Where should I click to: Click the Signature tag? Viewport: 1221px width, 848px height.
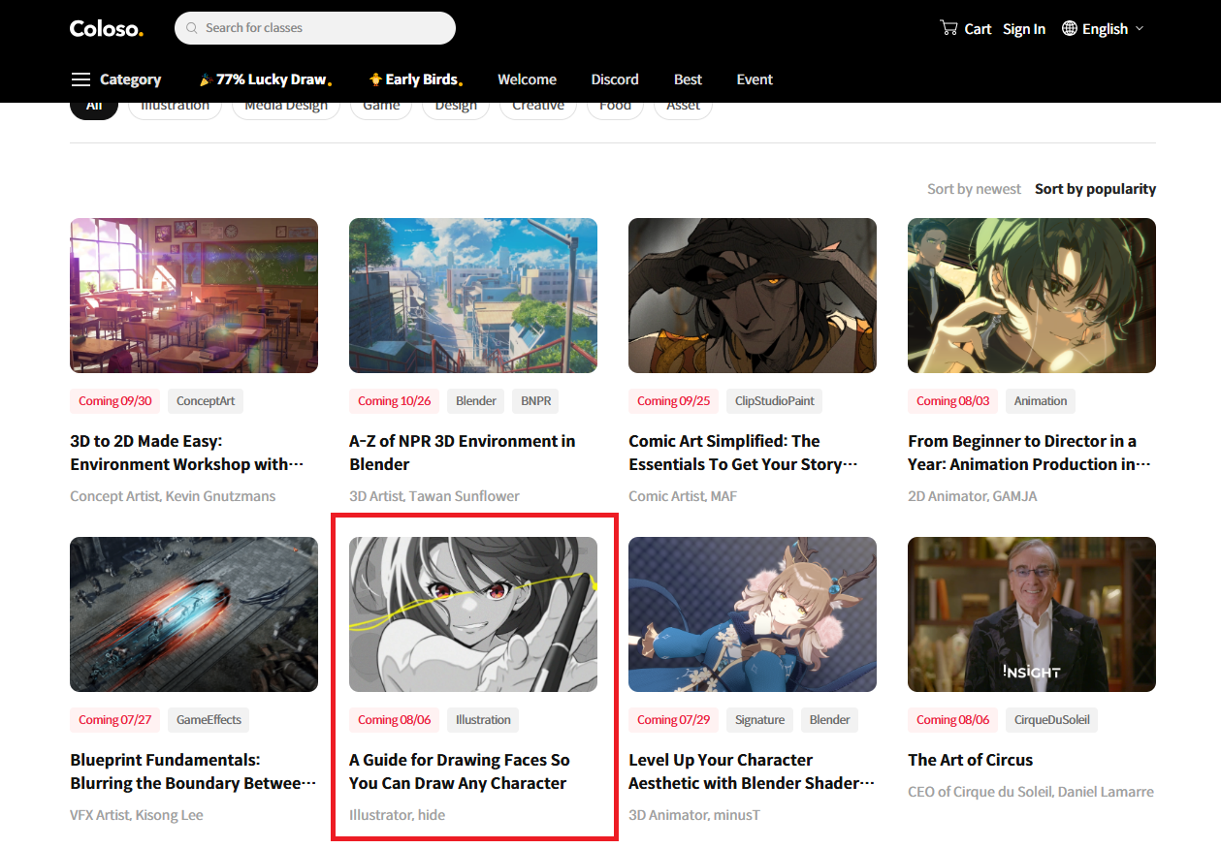click(759, 720)
